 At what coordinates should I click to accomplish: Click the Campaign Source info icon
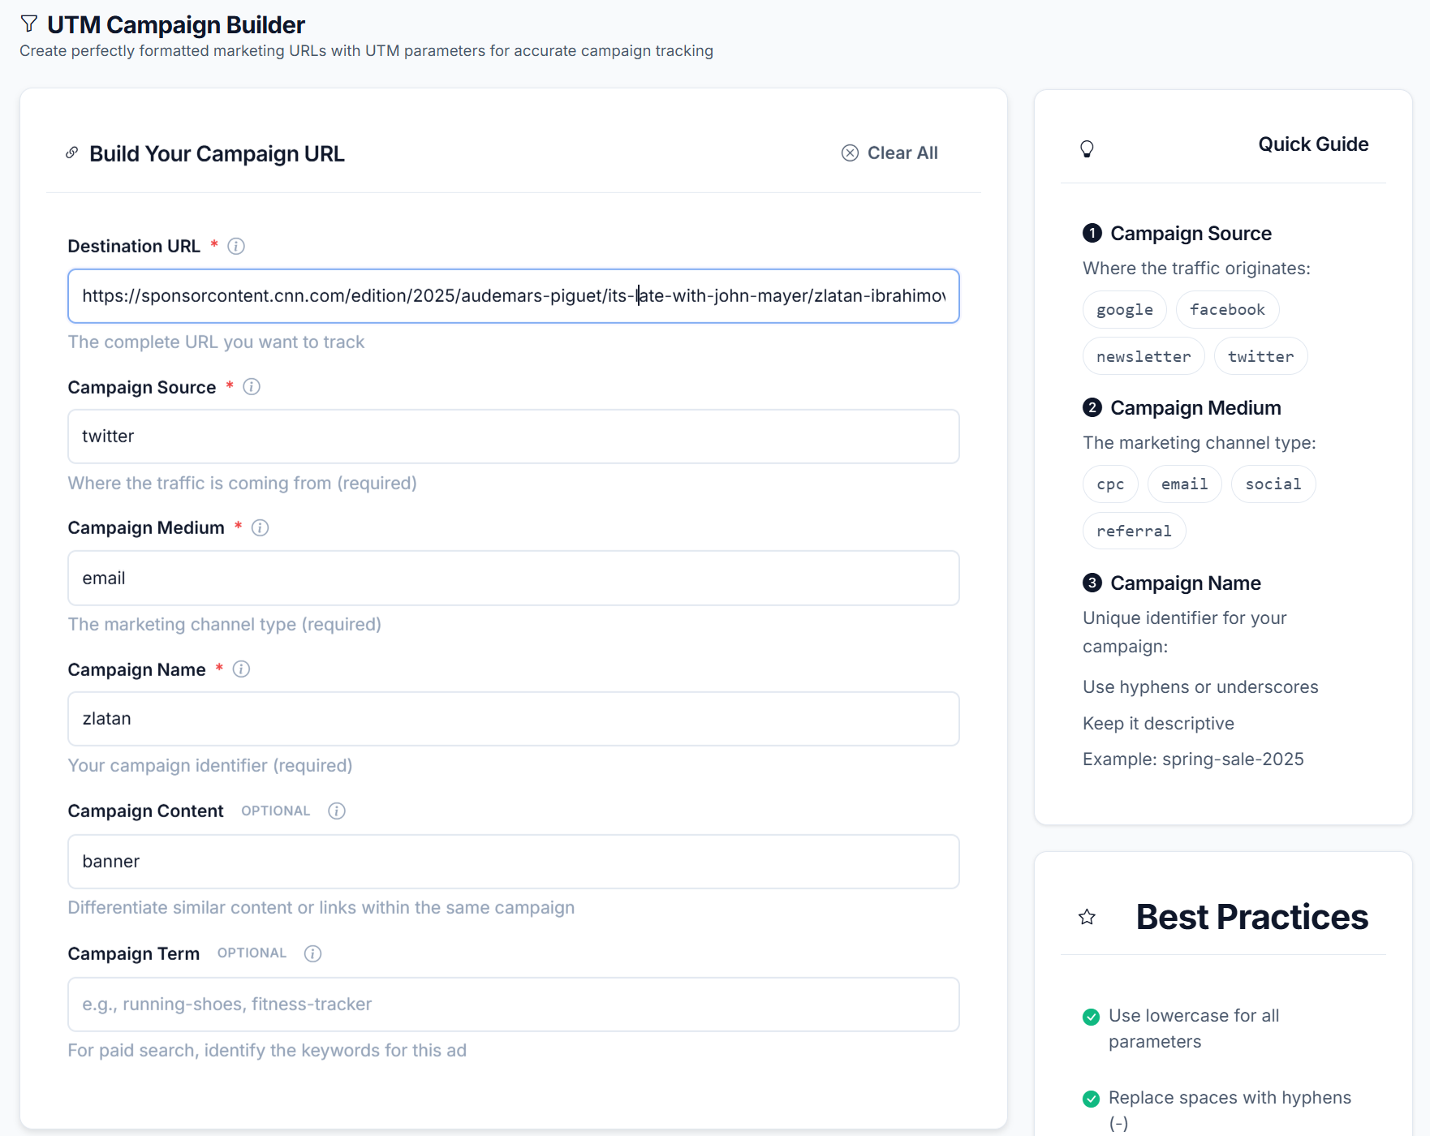tap(252, 387)
